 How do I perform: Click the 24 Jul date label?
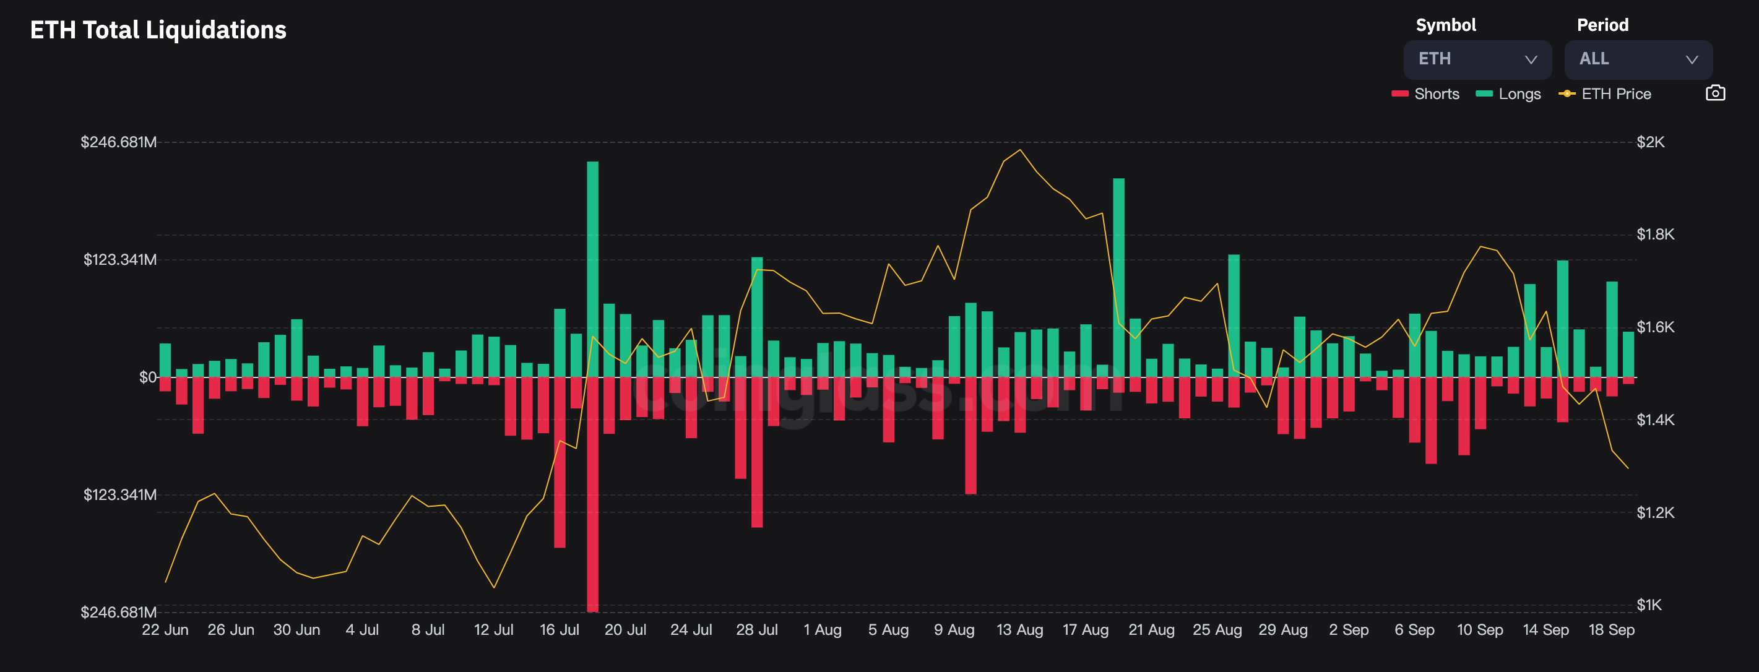(691, 630)
